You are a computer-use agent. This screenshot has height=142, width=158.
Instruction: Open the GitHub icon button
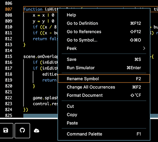[x=22, y=130]
